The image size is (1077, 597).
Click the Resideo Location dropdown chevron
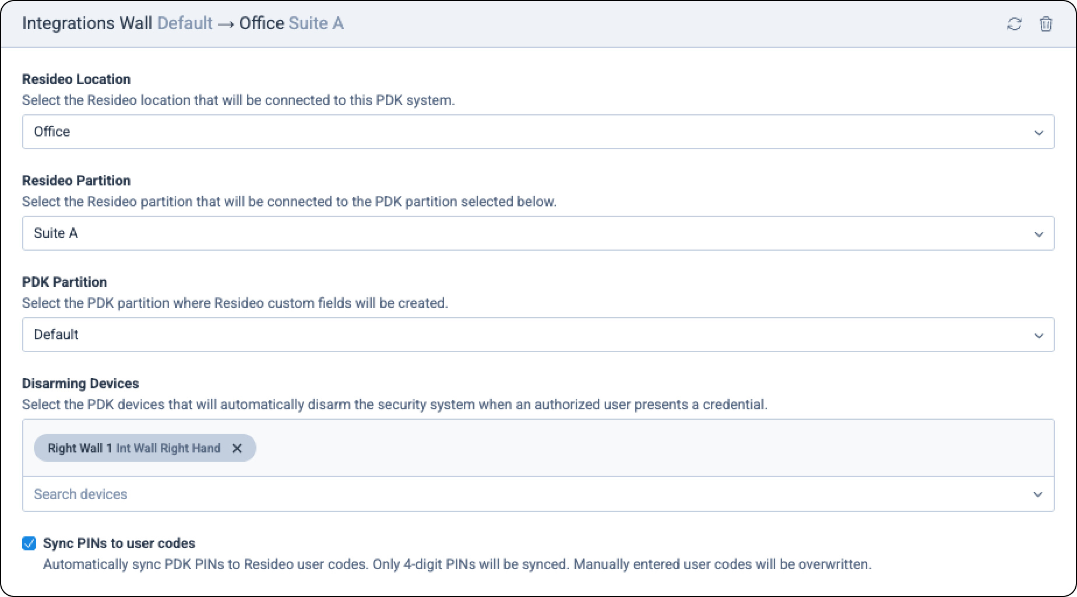[x=1039, y=132]
